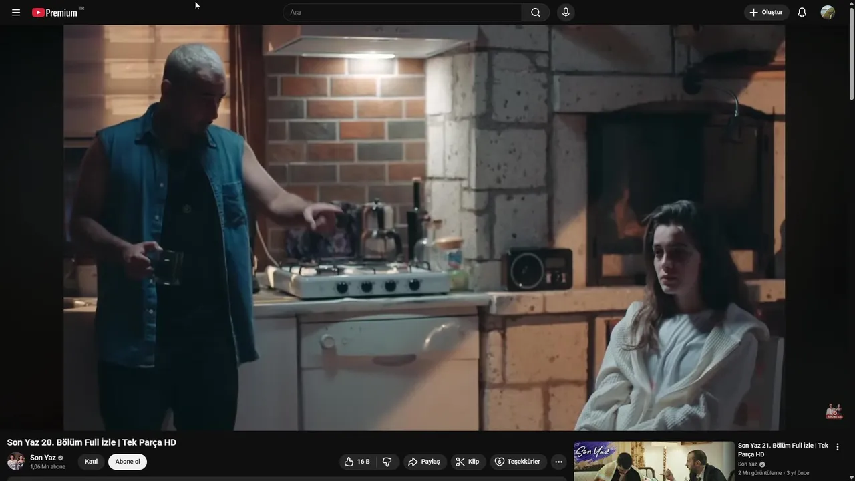Open more actions ellipsis below video
This screenshot has width=855, height=481.
(559, 462)
